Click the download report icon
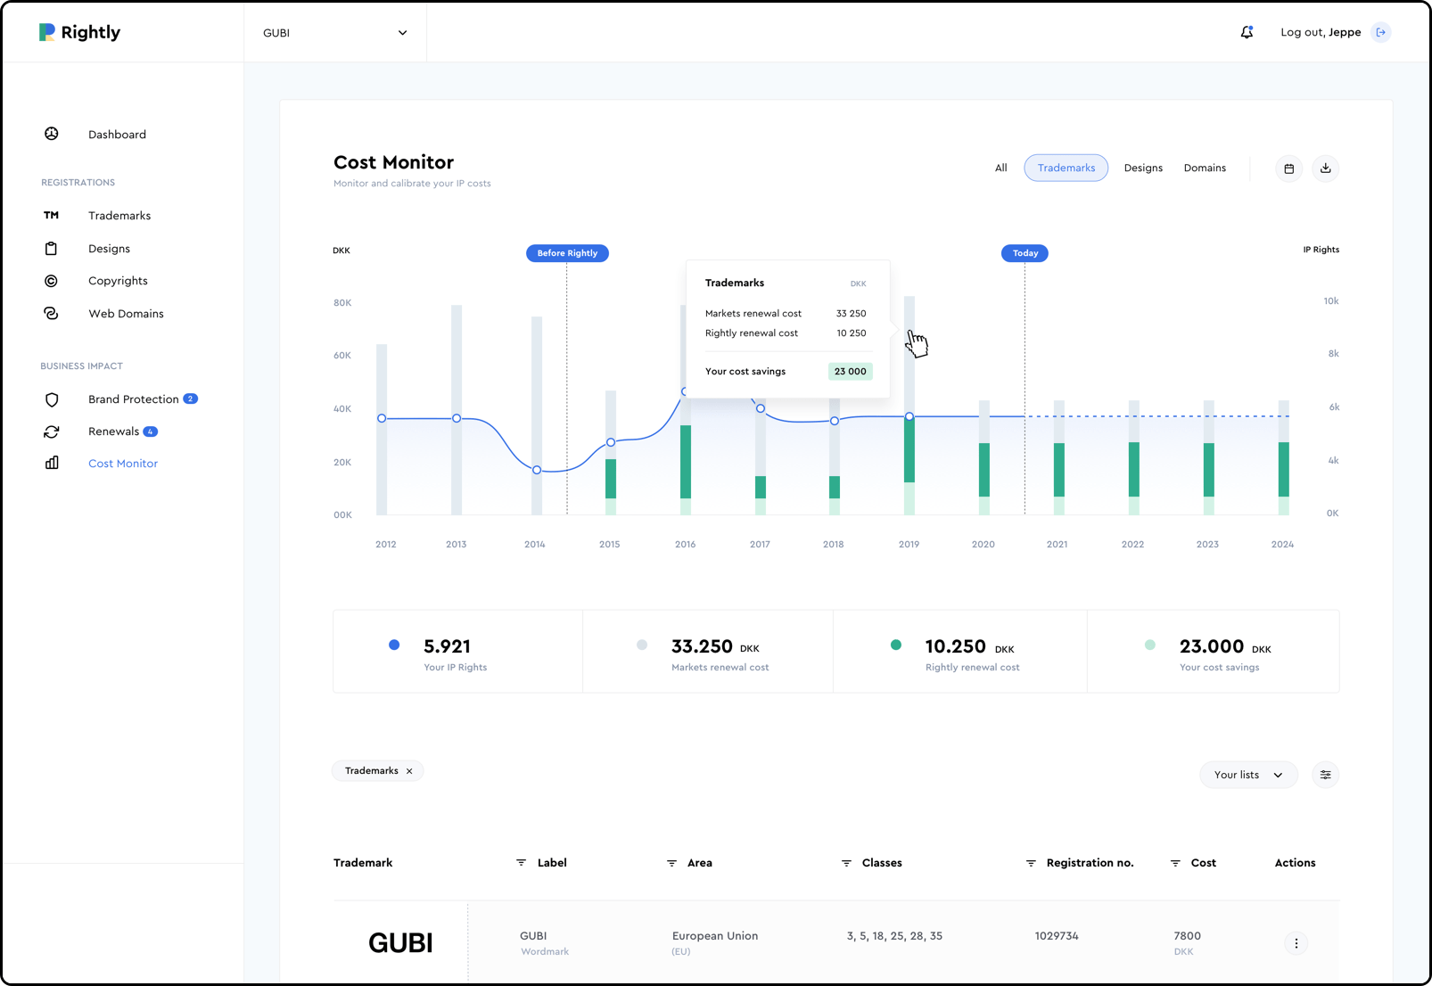The width and height of the screenshot is (1432, 986). (1326, 168)
